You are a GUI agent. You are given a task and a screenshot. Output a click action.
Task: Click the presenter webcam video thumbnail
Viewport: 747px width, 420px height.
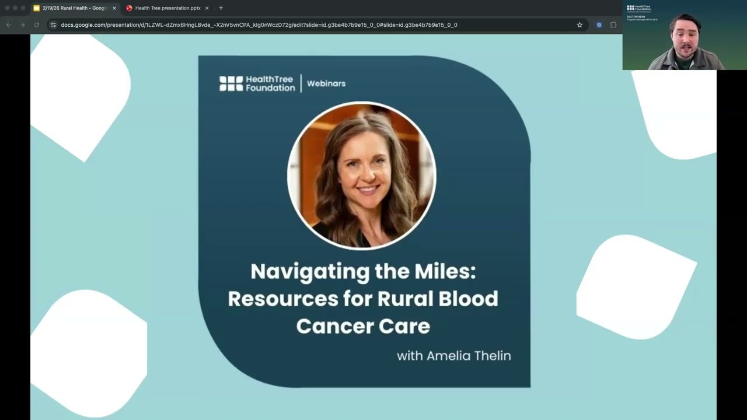[685, 35]
